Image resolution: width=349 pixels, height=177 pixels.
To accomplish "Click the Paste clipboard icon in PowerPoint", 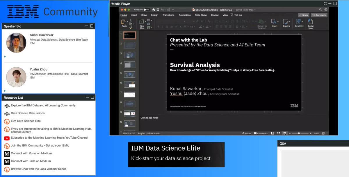I will pos(124,22).
